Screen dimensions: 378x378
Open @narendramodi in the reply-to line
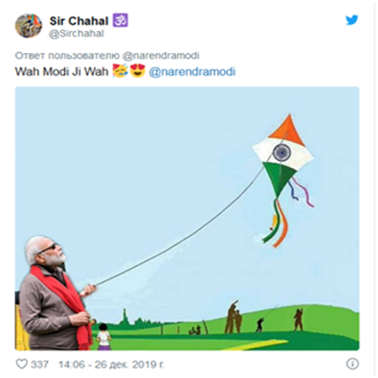(x=161, y=56)
